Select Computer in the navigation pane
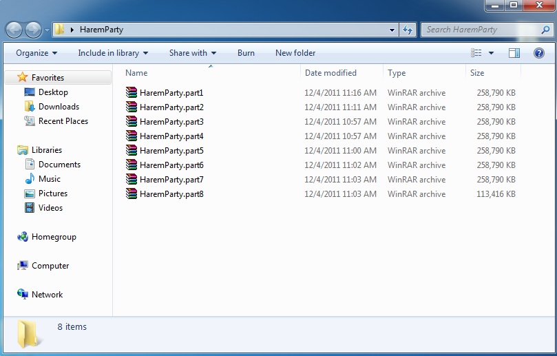Screen dimensions: 557x356 coord(50,266)
